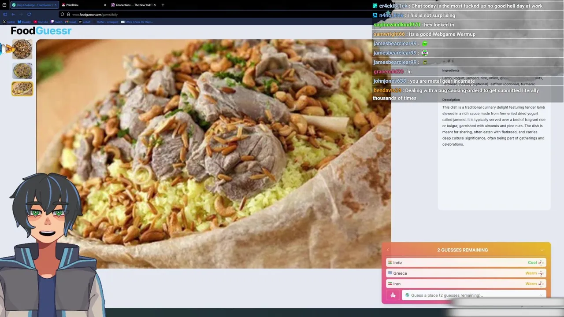Click the Description heading
Screen dimensions: 564x317
[451, 100]
